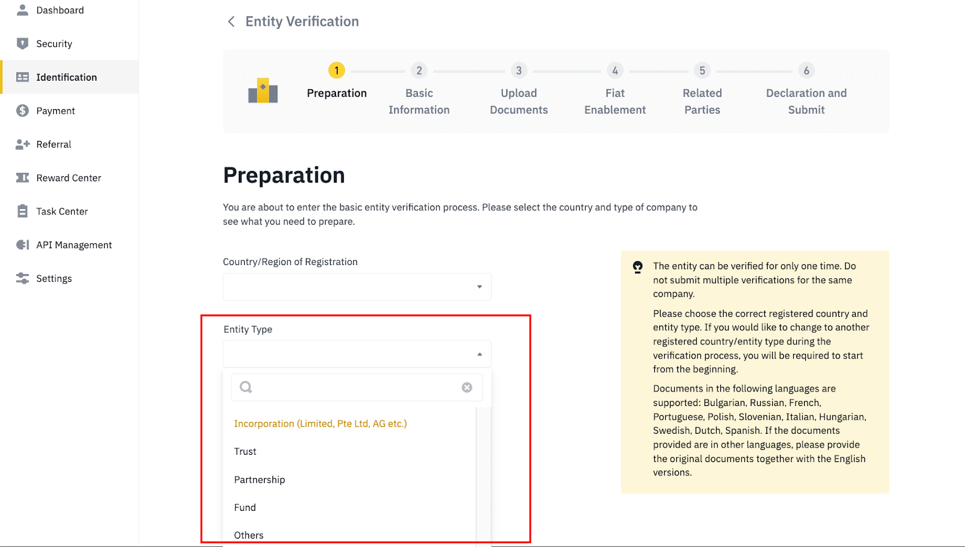Click the Security shield icon
Screen dimensions: 965x547
pyautogui.click(x=22, y=43)
